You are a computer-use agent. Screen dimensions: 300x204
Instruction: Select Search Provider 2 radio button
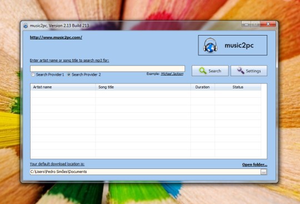click(x=69, y=74)
